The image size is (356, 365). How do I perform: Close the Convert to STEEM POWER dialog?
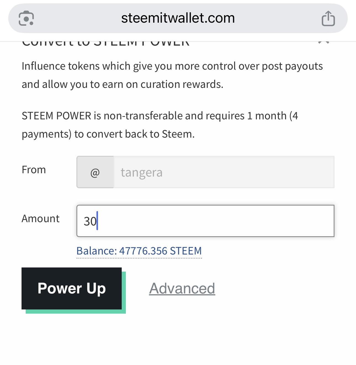[324, 43]
